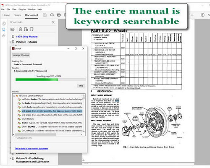Open the bookmark options dropdown menu
210x168 pixels.
click(x=13, y=29)
